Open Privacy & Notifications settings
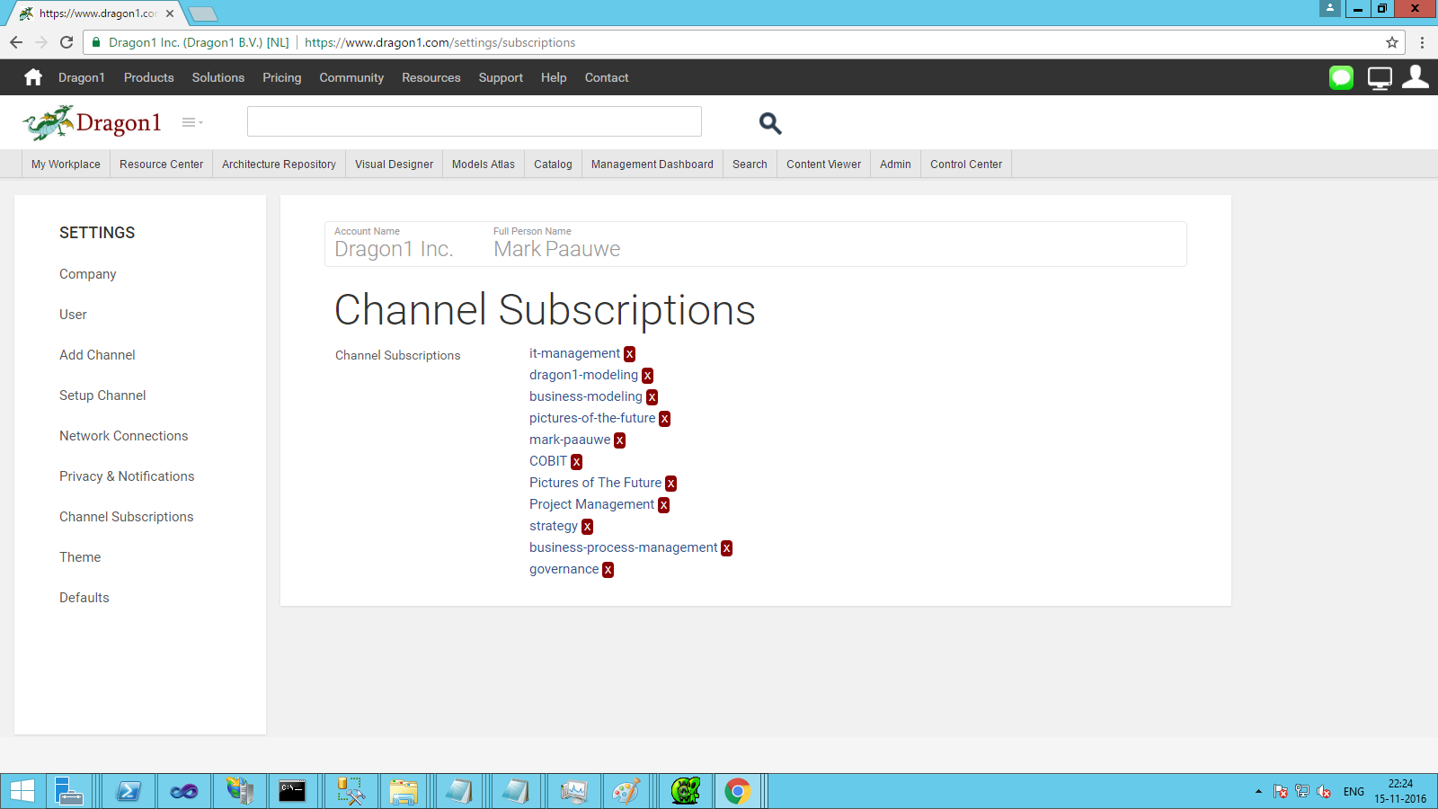The height and width of the screenshot is (809, 1438). pos(127,476)
